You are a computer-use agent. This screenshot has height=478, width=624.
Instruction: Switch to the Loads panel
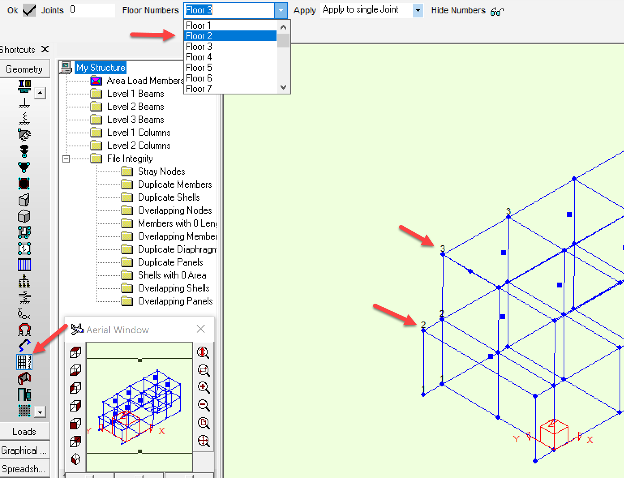(24, 431)
